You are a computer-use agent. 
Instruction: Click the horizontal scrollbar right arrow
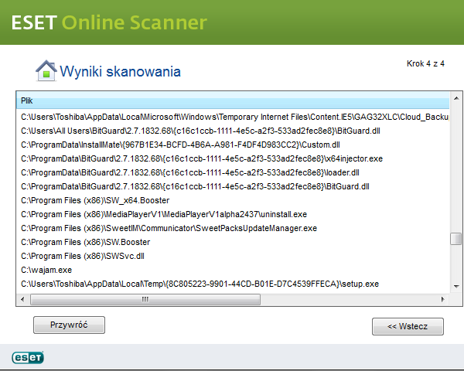click(x=442, y=299)
